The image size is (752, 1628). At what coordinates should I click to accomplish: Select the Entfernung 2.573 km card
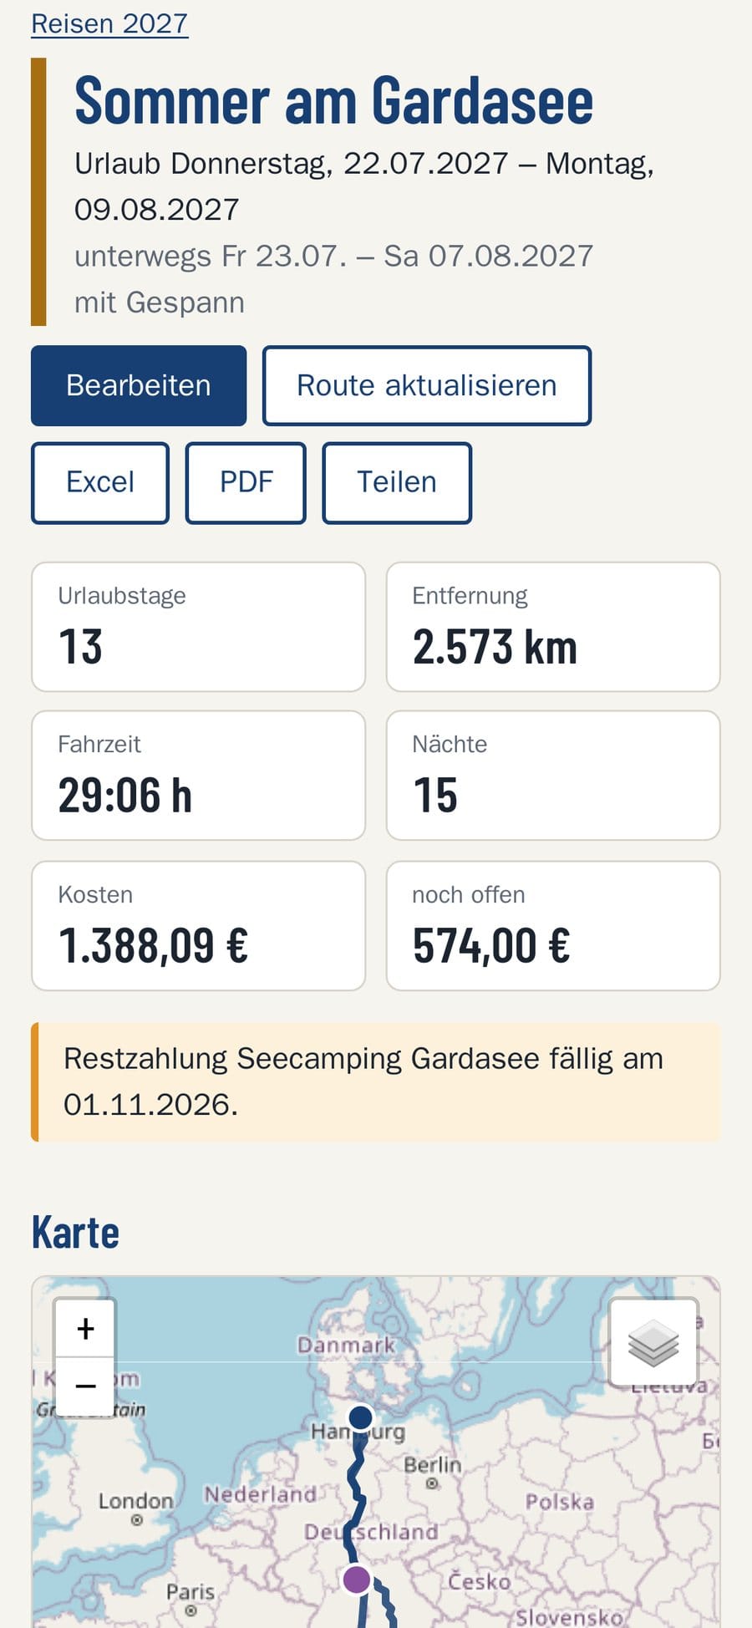click(553, 627)
